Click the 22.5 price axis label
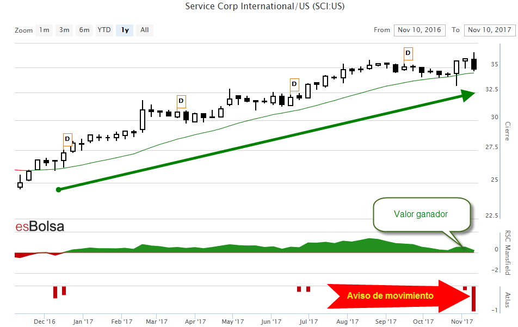The image size is (518, 327). pos(491,215)
